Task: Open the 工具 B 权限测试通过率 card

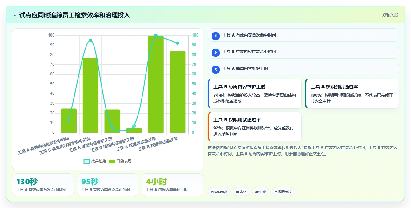Action: (255, 126)
